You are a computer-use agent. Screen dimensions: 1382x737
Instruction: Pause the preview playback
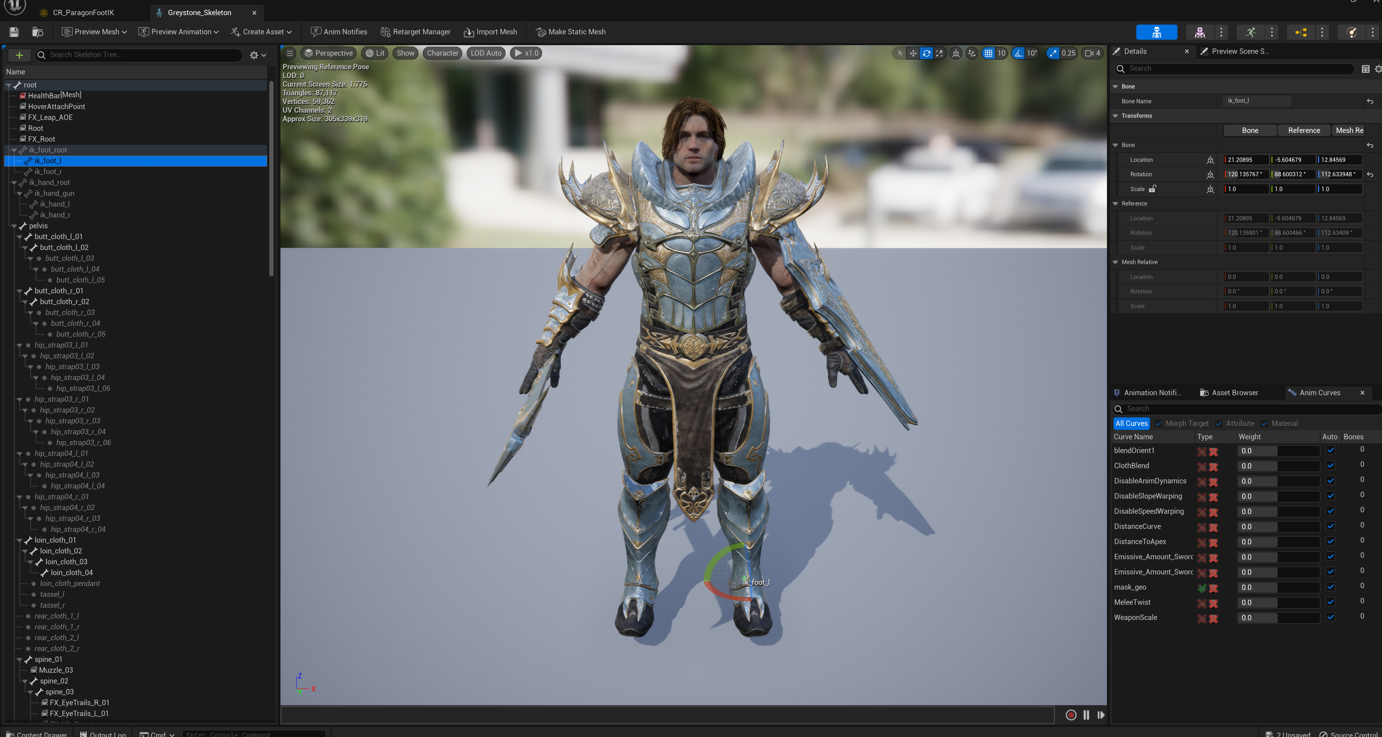[x=1086, y=715]
